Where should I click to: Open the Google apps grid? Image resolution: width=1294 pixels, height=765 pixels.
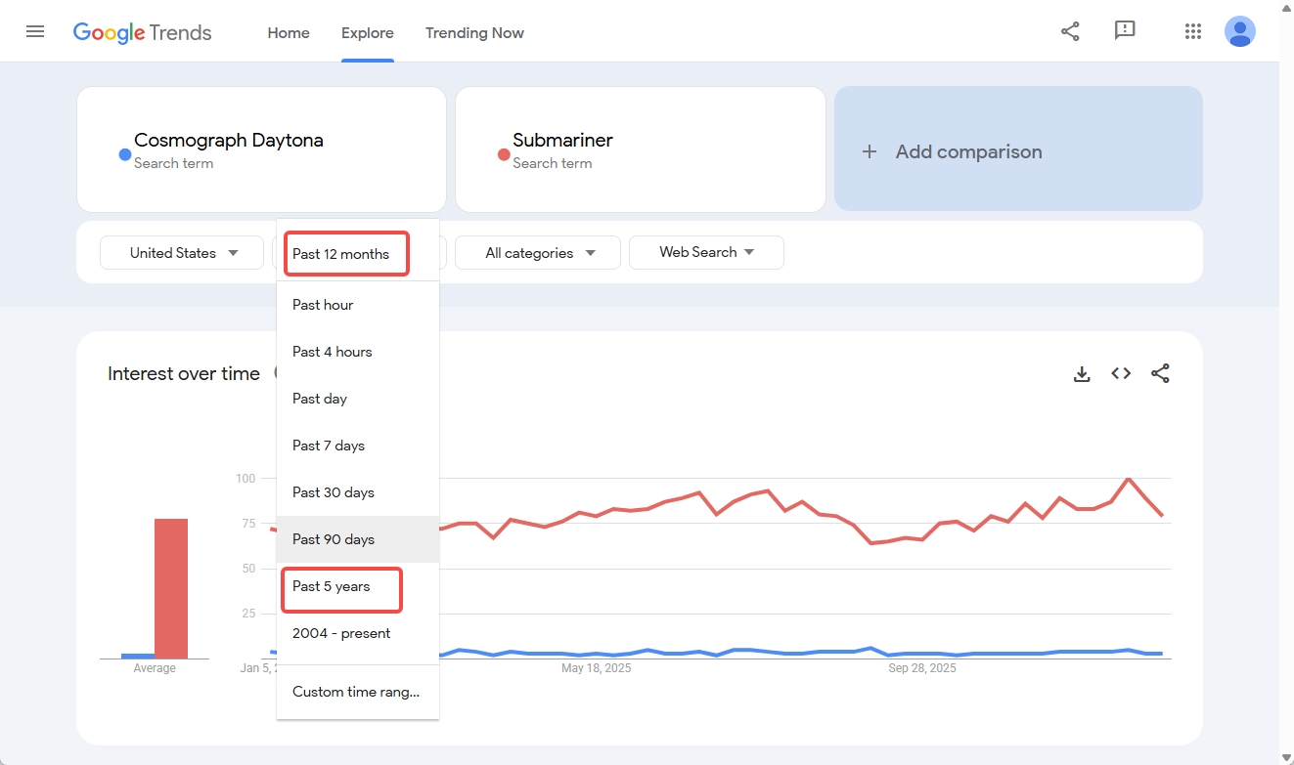click(x=1192, y=31)
